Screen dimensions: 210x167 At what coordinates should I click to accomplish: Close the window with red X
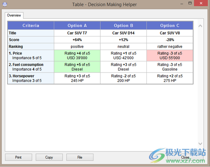201,3
